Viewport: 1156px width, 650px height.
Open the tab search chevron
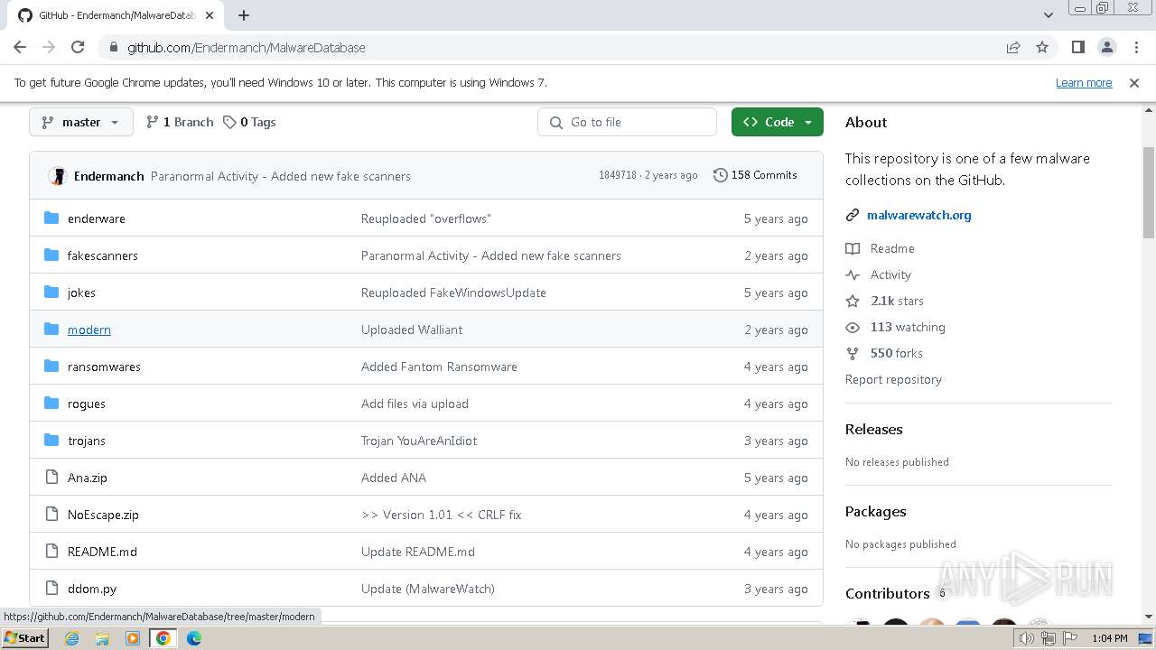pyautogui.click(x=1049, y=15)
